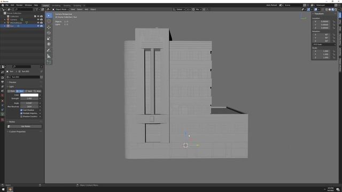342x192 pixels.
Task: Toggle viewport overlays button
Action: pyautogui.click(x=316, y=10)
